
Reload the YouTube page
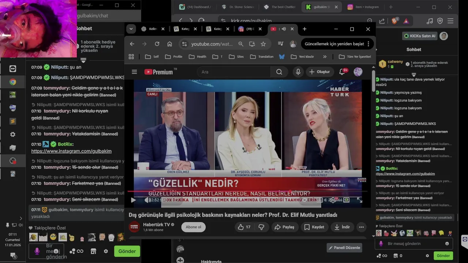(157, 44)
